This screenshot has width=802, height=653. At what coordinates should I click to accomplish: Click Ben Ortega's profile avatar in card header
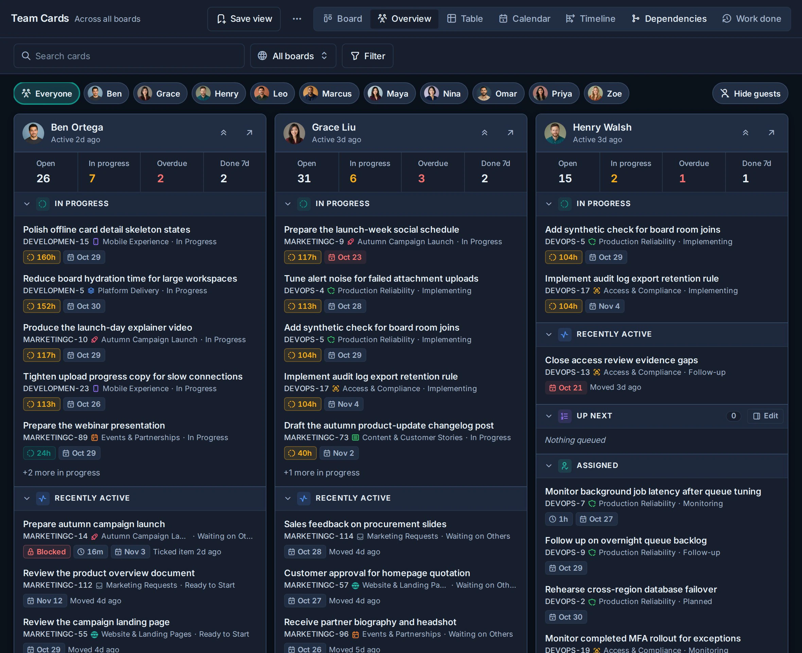click(x=33, y=133)
